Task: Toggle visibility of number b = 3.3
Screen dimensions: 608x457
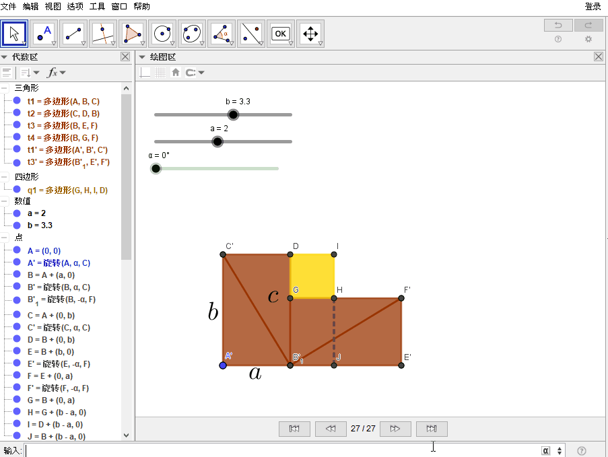Action: point(17,225)
